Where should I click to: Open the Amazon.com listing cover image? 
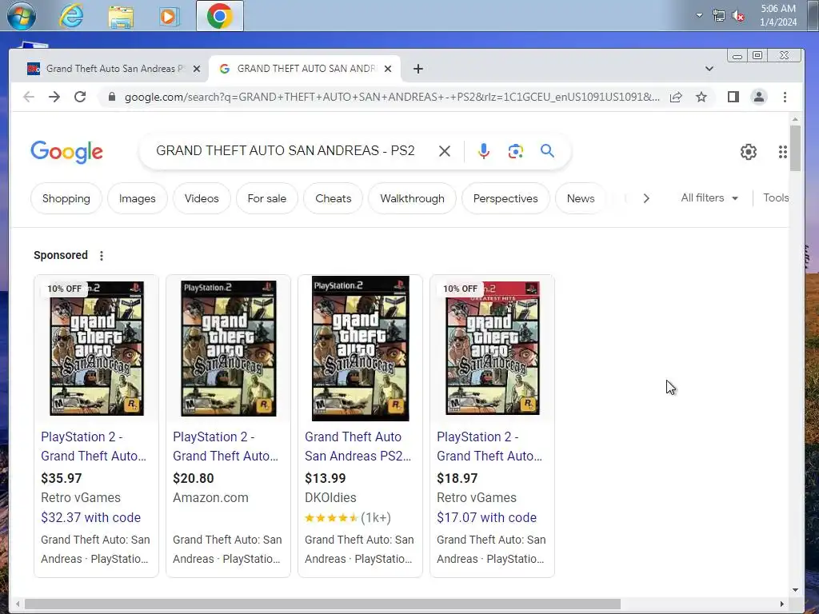pos(228,349)
